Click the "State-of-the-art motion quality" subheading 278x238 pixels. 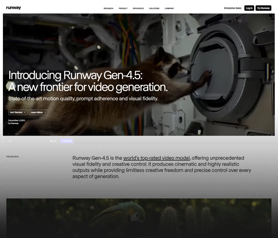pyautogui.click(x=83, y=99)
